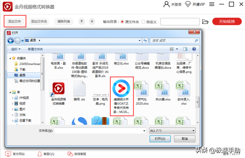Close the 打开 file dialog
Viewport: 245px width, 158px height.
(194, 32)
